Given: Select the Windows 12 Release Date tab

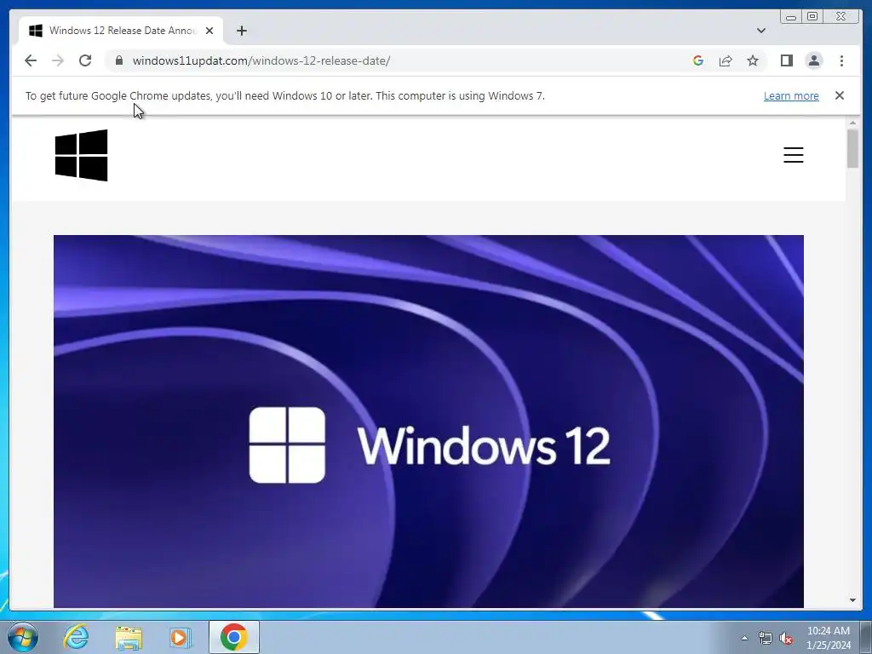Looking at the screenshot, I should point(121,31).
